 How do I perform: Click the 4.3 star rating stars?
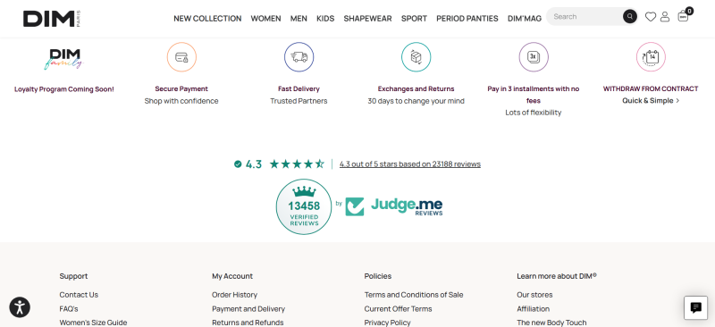[297, 163]
